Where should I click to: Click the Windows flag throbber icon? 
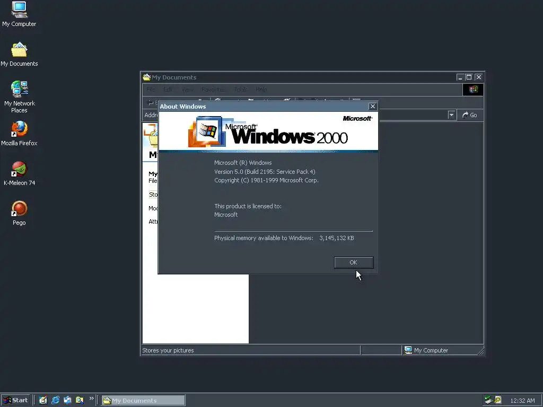(x=472, y=90)
